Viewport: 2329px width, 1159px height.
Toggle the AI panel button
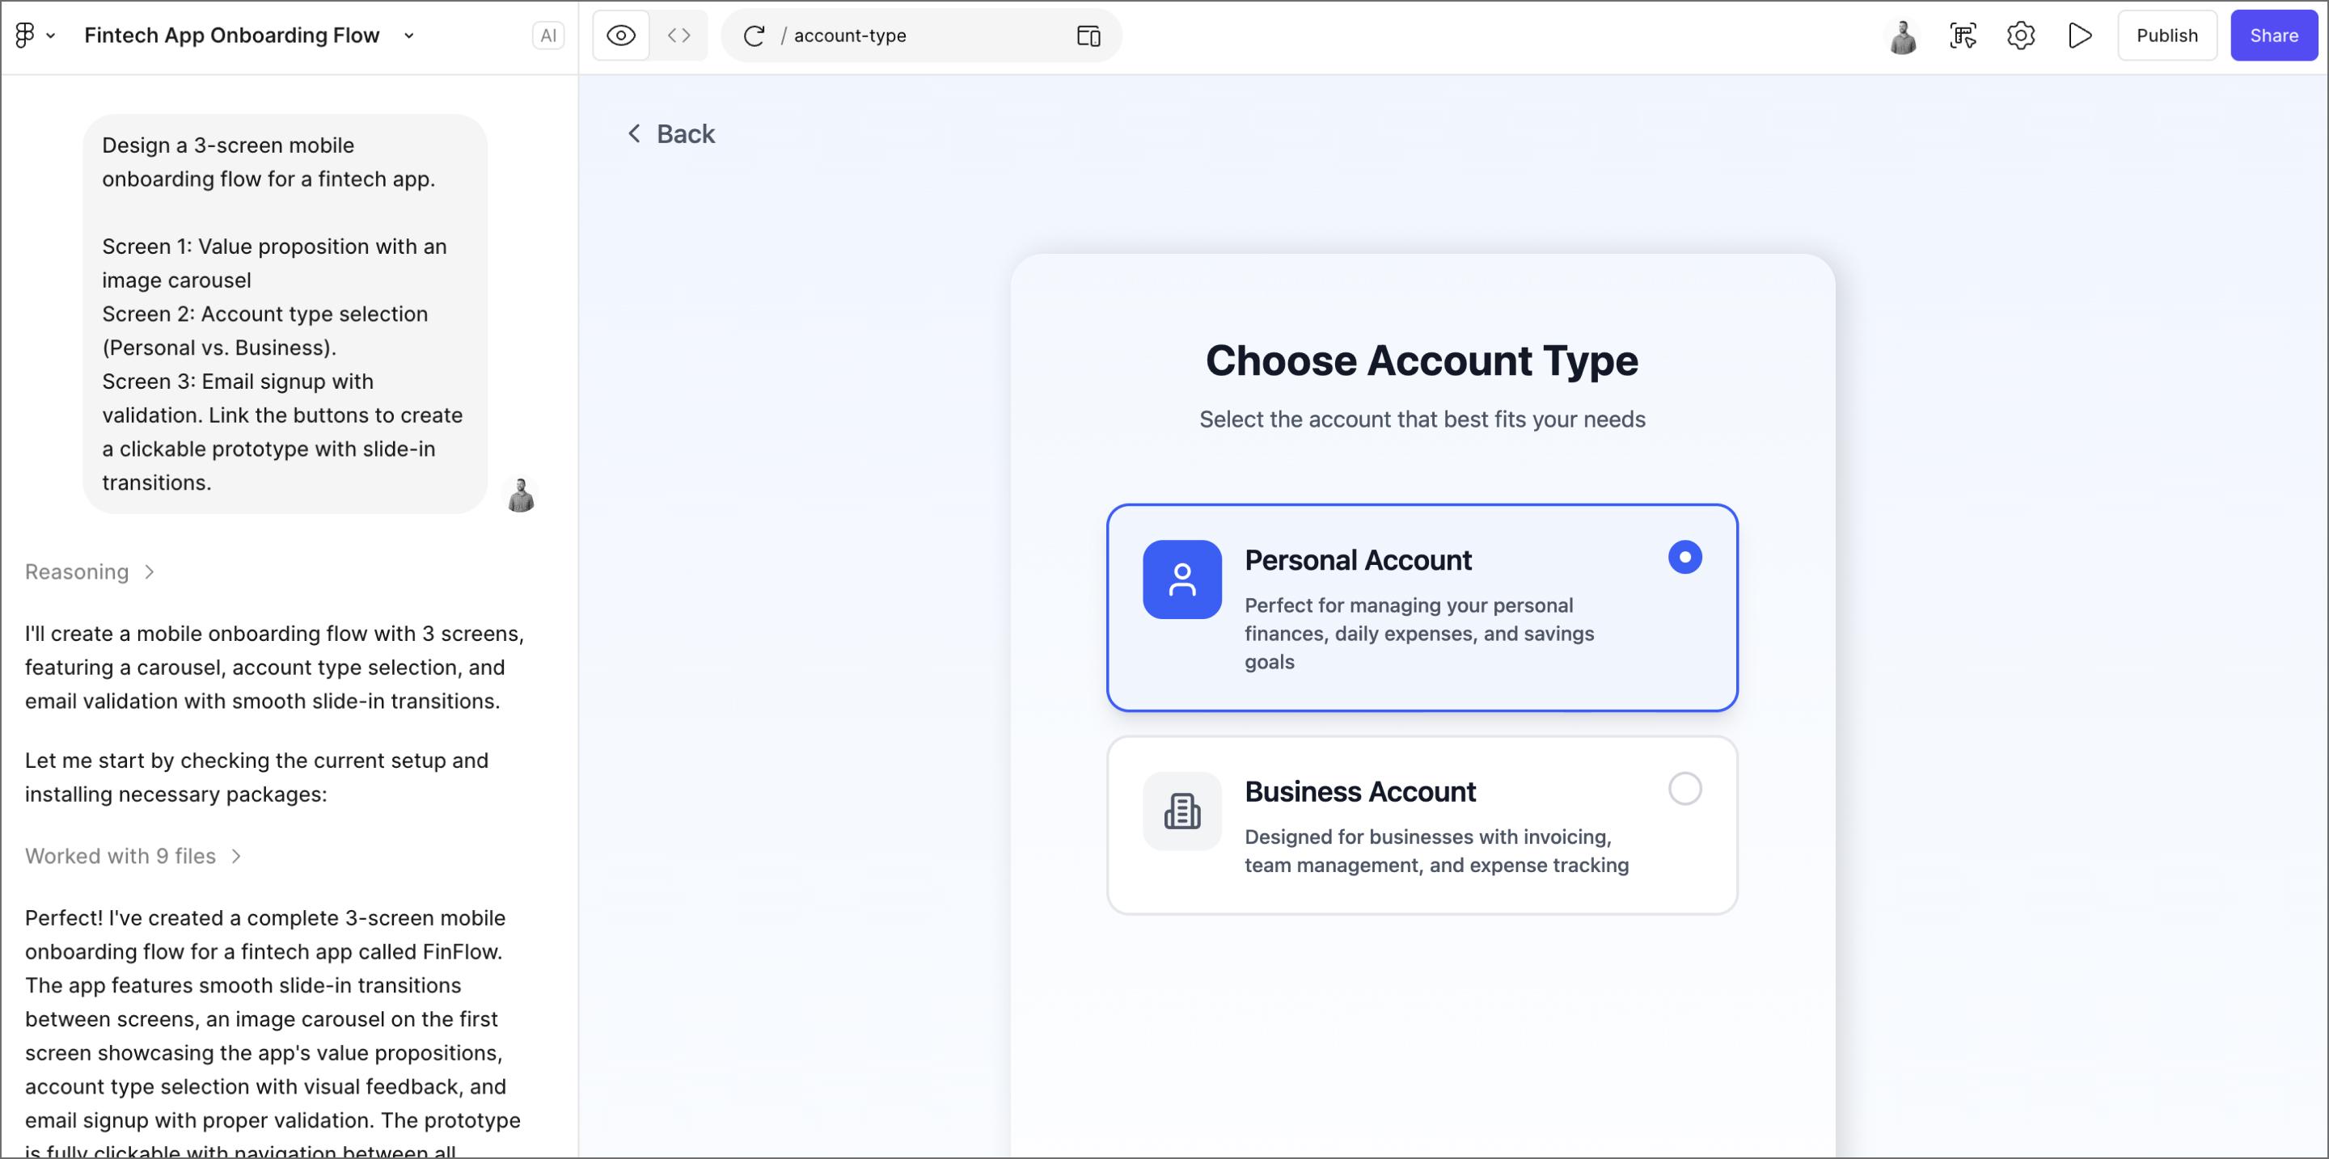(548, 36)
